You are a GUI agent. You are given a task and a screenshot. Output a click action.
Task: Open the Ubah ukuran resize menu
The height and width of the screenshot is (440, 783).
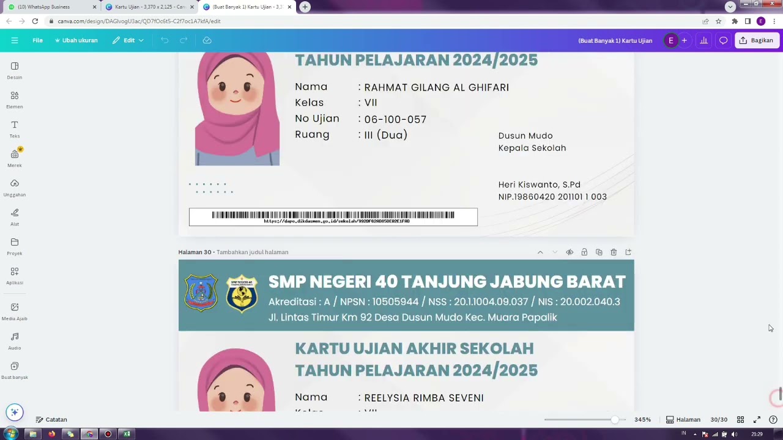point(76,40)
